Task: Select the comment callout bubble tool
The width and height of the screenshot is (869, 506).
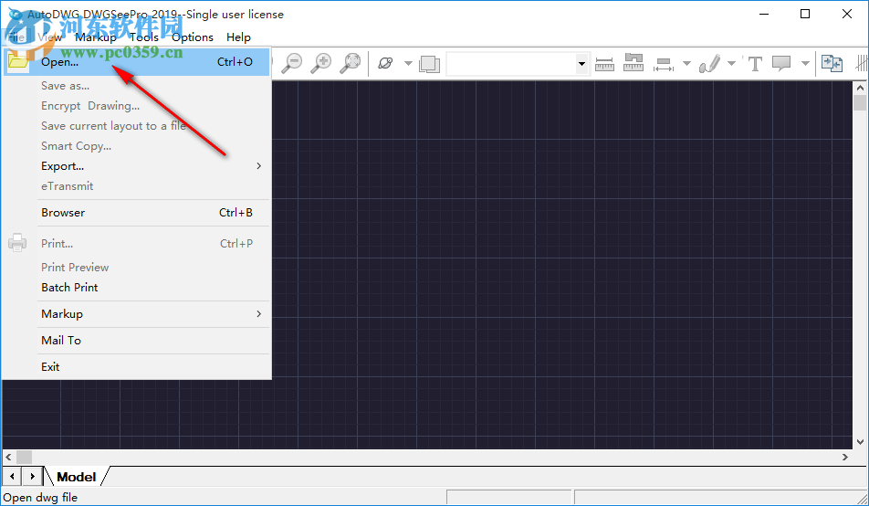Action: pos(781,63)
